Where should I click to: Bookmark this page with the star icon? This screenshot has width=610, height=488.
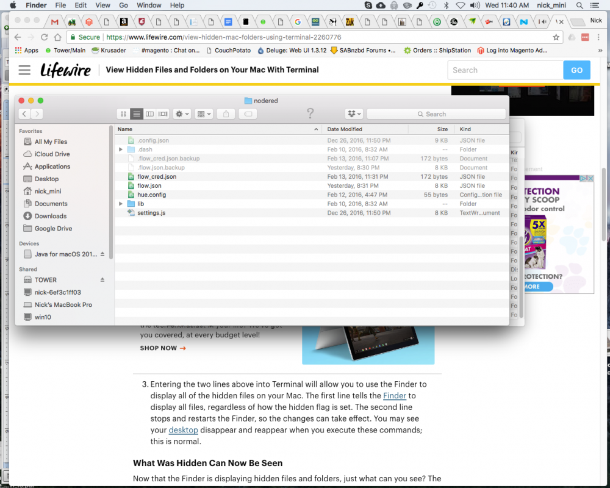point(556,37)
